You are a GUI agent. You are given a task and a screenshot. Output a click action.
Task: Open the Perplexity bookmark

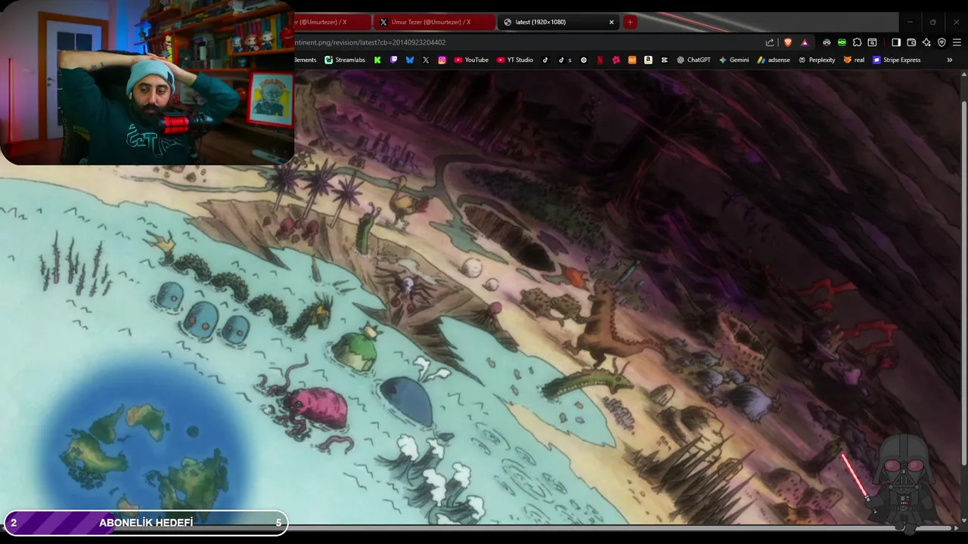817,60
